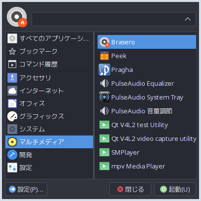The image size is (201, 201).
Task: Click the 設定(P)... button
Action: (26, 189)
